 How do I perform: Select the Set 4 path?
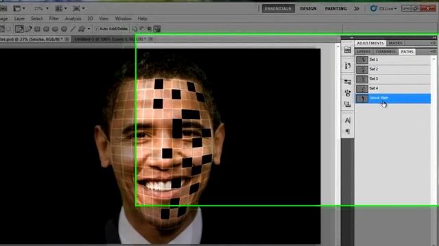tap(393, 88)
